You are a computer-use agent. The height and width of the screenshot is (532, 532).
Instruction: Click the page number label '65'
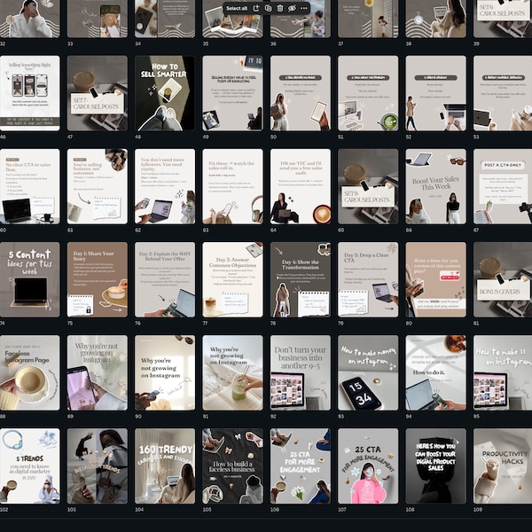[x=341, y=230]
